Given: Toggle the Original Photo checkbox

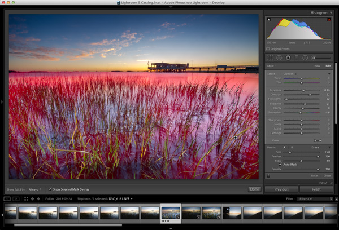Looking at the screenshot, I should point(268,49).
